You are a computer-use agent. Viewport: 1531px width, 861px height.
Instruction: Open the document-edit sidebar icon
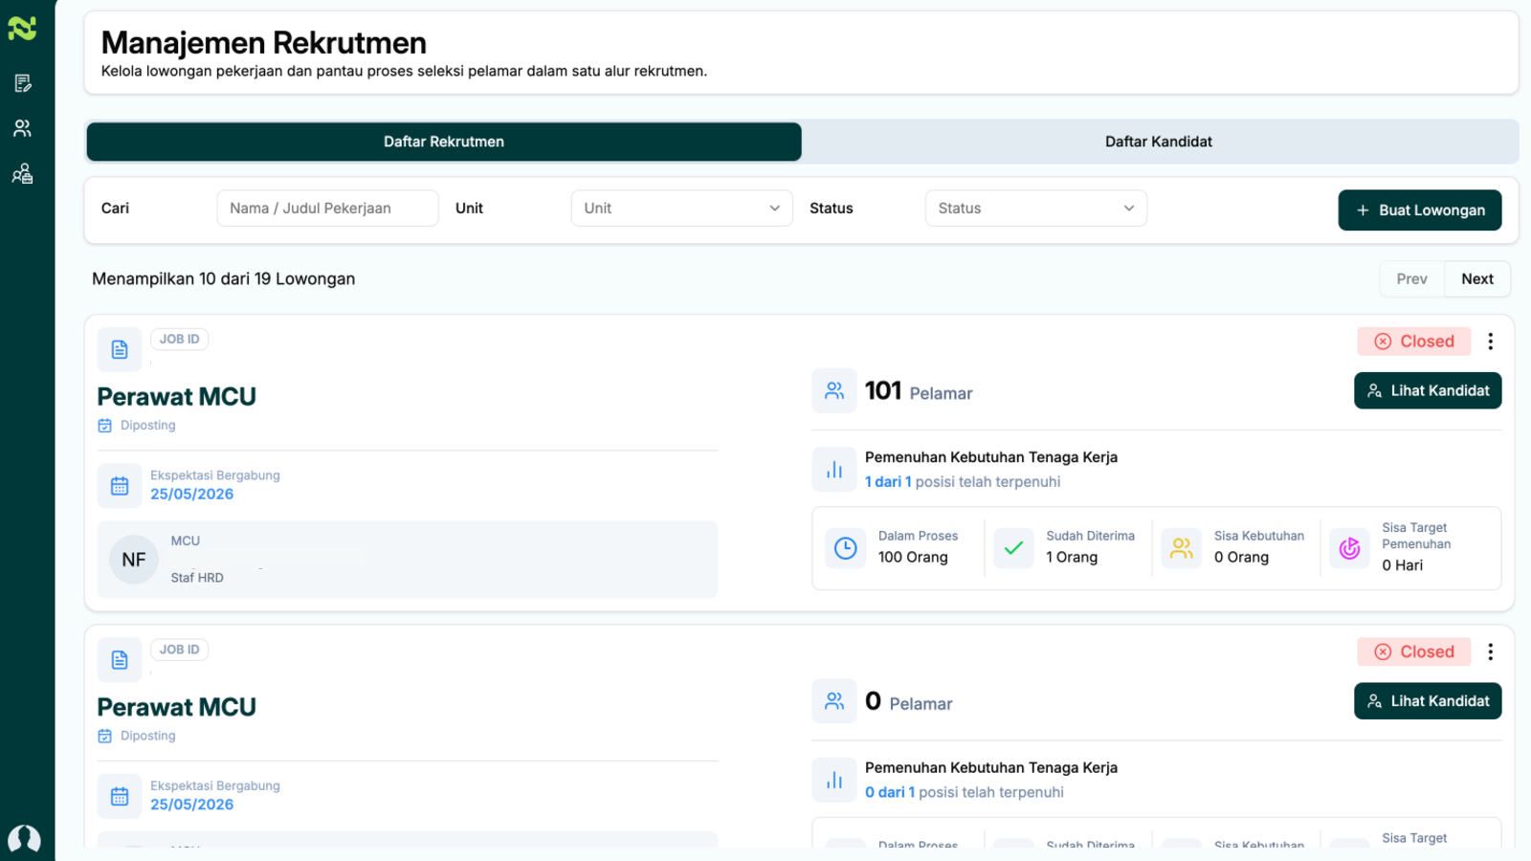click(x=23, y=83)
